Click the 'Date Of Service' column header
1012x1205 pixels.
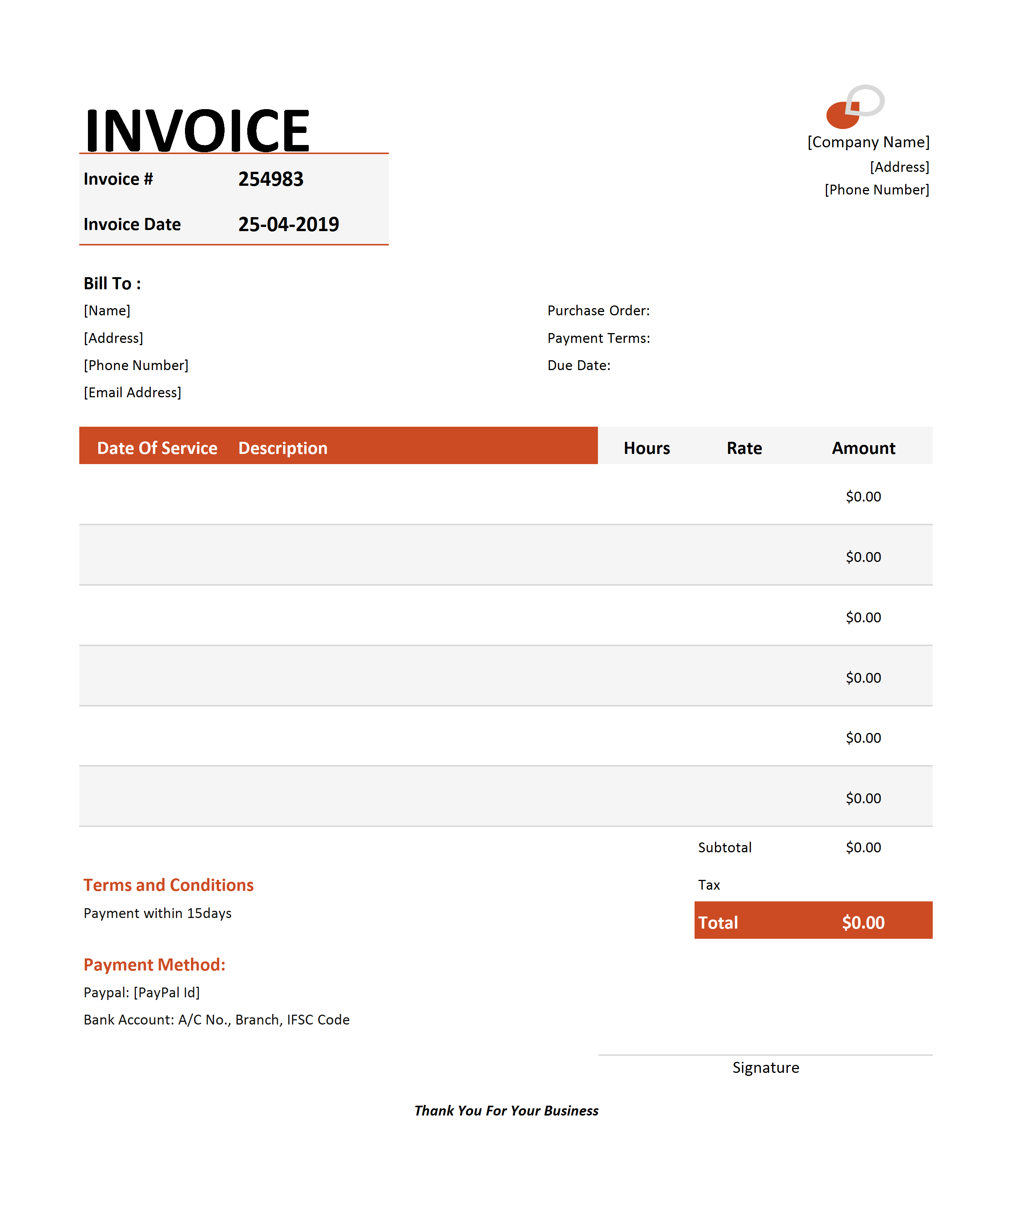click(x=157, y=448)
